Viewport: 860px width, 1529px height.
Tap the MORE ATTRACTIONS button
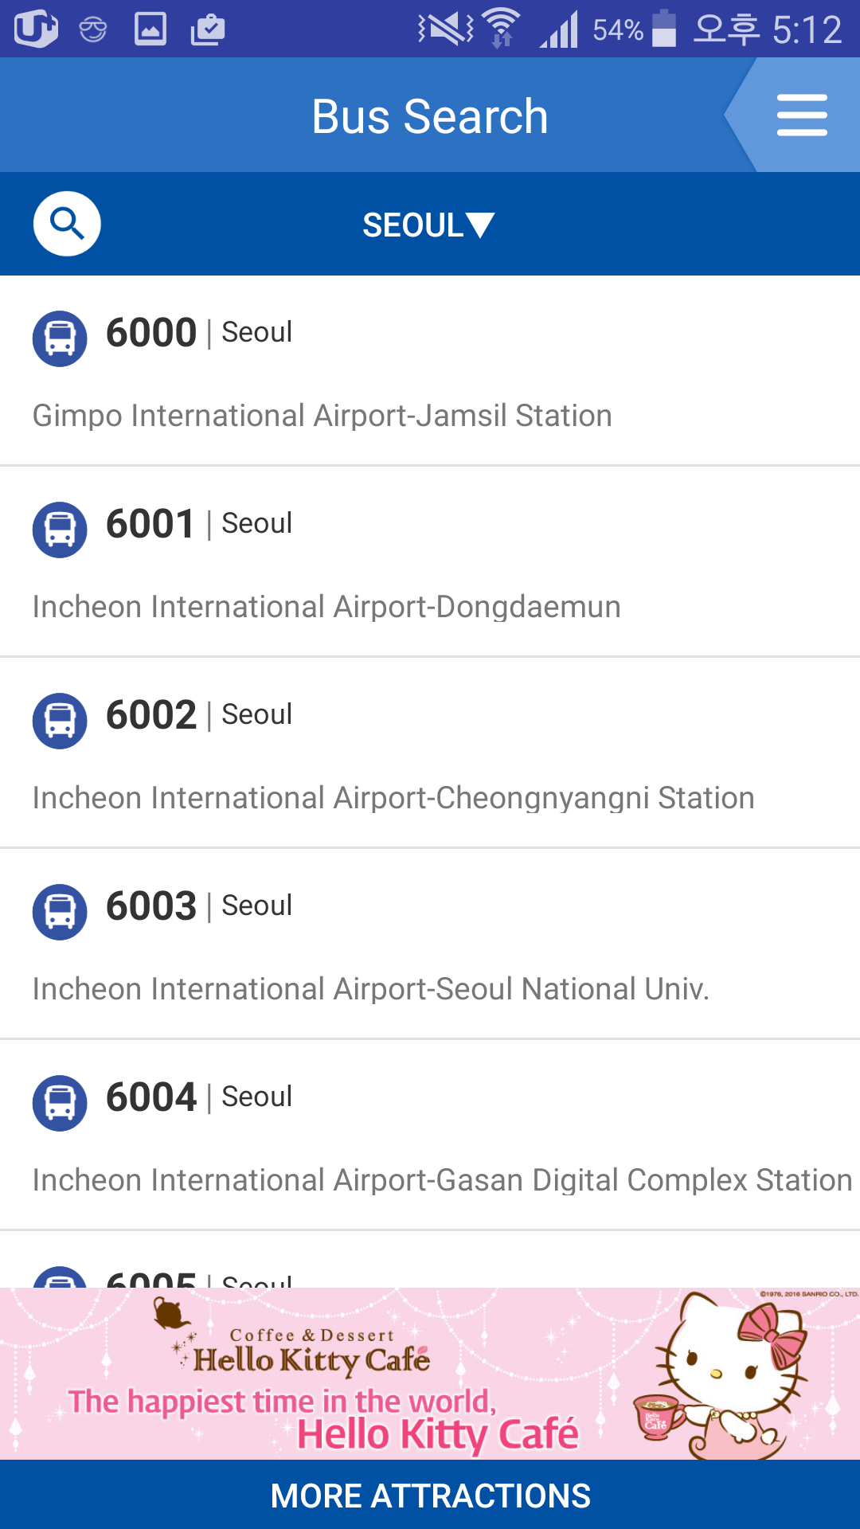pos(430,1496)
